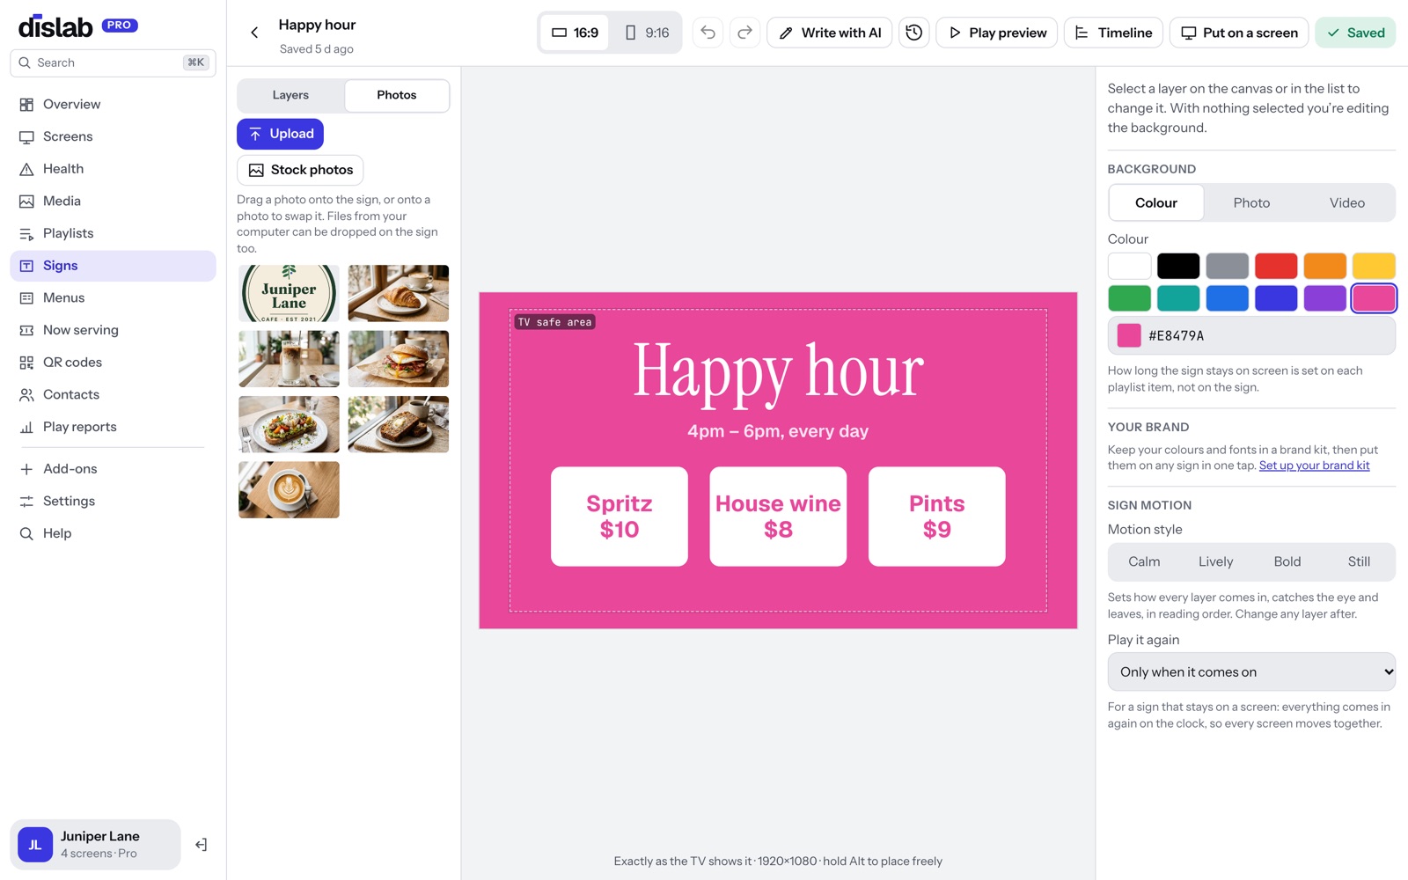Viewport: 1408px width, 880px height.
Task: Switch canvas to 16:9 landscape ratio
Action: 575,33
